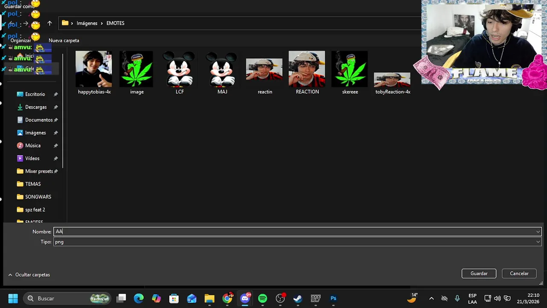Open Steam from the taskbar

(298, 298)
